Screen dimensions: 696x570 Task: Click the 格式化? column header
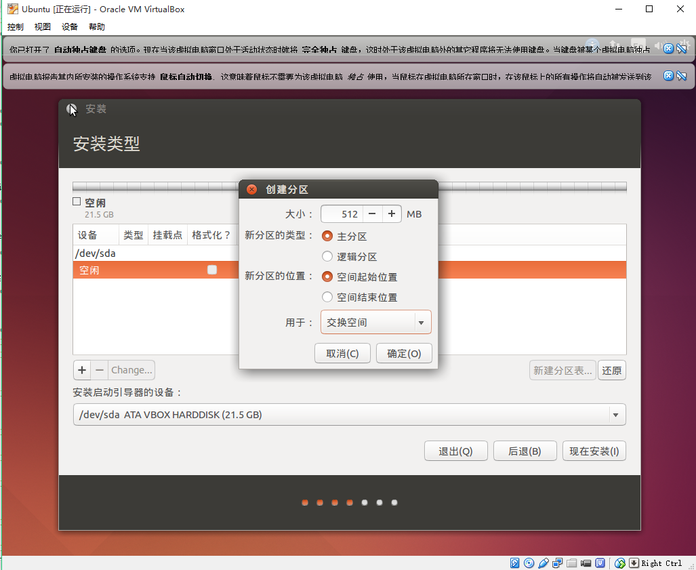point(211,235)
